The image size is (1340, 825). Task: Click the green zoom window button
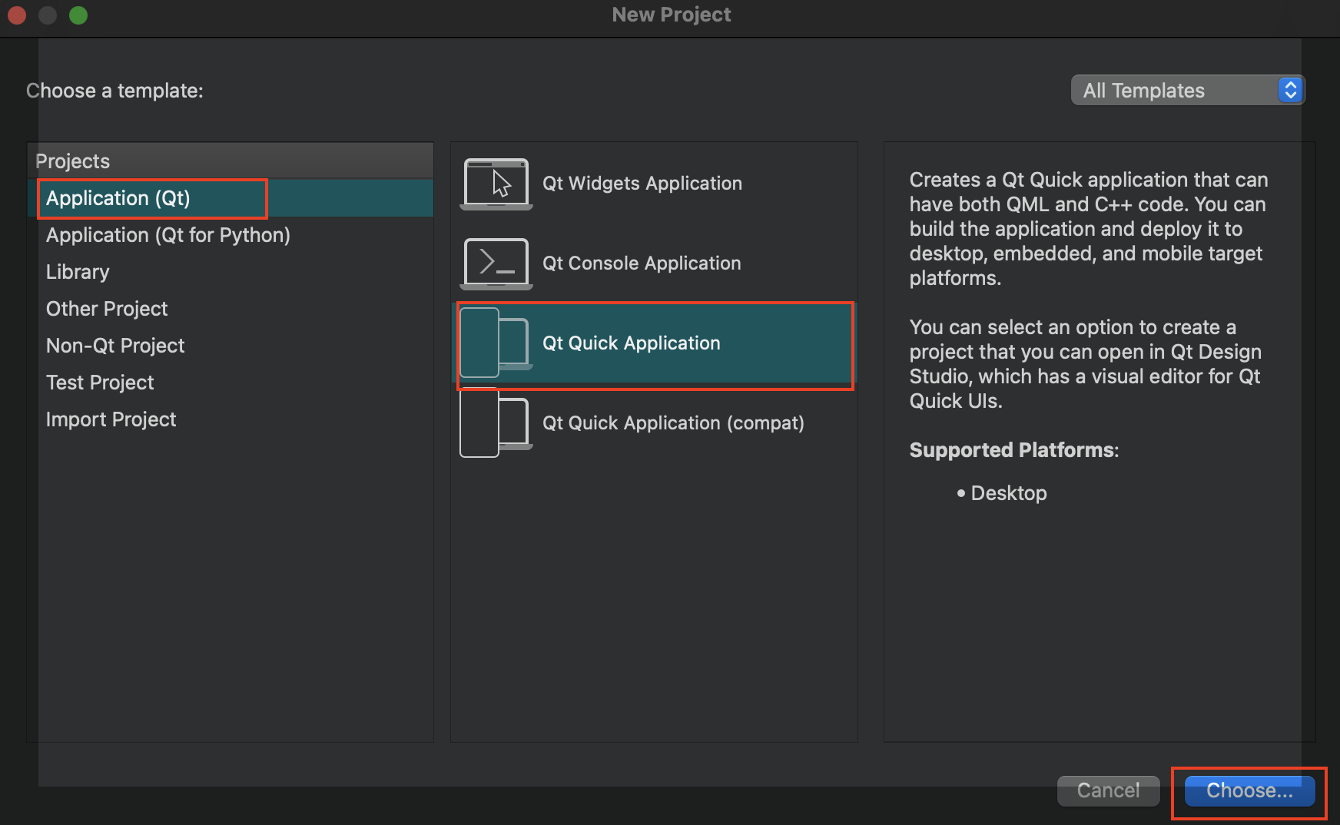tap(78, 15)
